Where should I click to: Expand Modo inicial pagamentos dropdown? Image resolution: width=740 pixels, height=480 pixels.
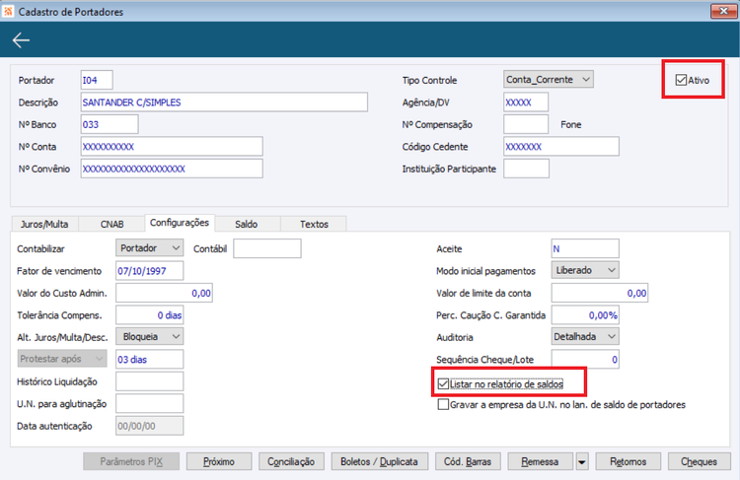tap(585, 270)
